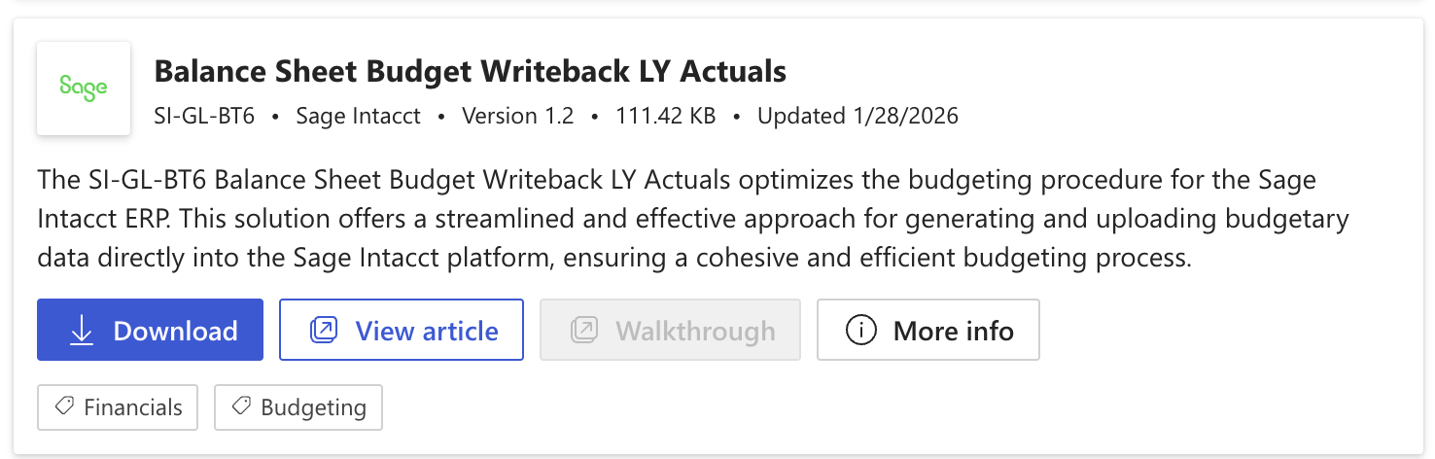
Task: Click the template description paragraph
Action: tap(692, 219)
